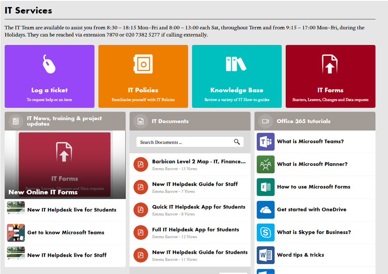
Task: Open the Word icon tutorial
Action: click(x=266, y=255)
